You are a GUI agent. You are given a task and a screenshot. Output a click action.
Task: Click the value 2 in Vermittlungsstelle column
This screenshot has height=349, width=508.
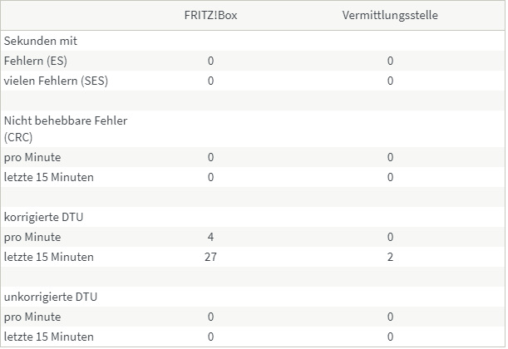tap(390, 257)
